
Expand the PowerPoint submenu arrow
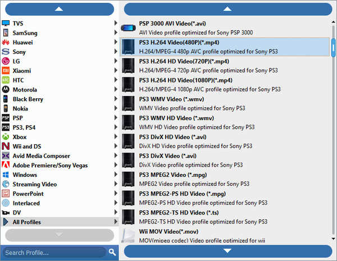116,193
